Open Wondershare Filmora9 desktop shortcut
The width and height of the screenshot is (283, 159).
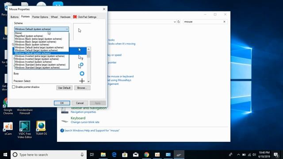[25, 112]
